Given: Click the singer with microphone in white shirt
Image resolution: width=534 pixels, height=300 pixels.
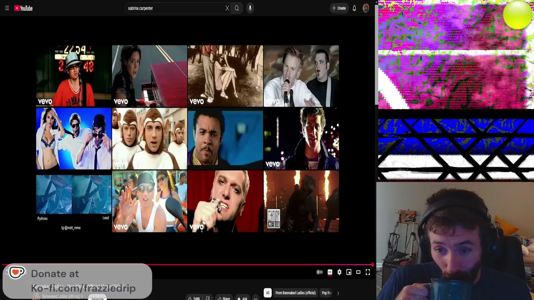Looking at the screenshot, I should 301,76.
